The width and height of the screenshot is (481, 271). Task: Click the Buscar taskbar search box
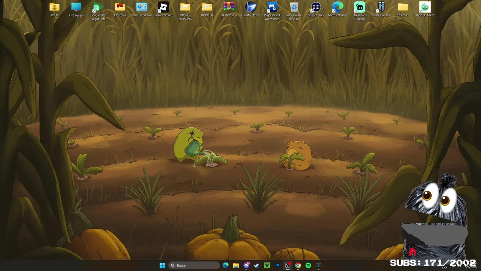[194, 265]
